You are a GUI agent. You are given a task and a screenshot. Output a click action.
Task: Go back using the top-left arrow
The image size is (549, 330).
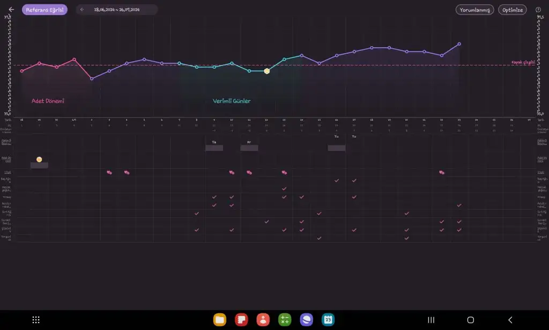11,10
